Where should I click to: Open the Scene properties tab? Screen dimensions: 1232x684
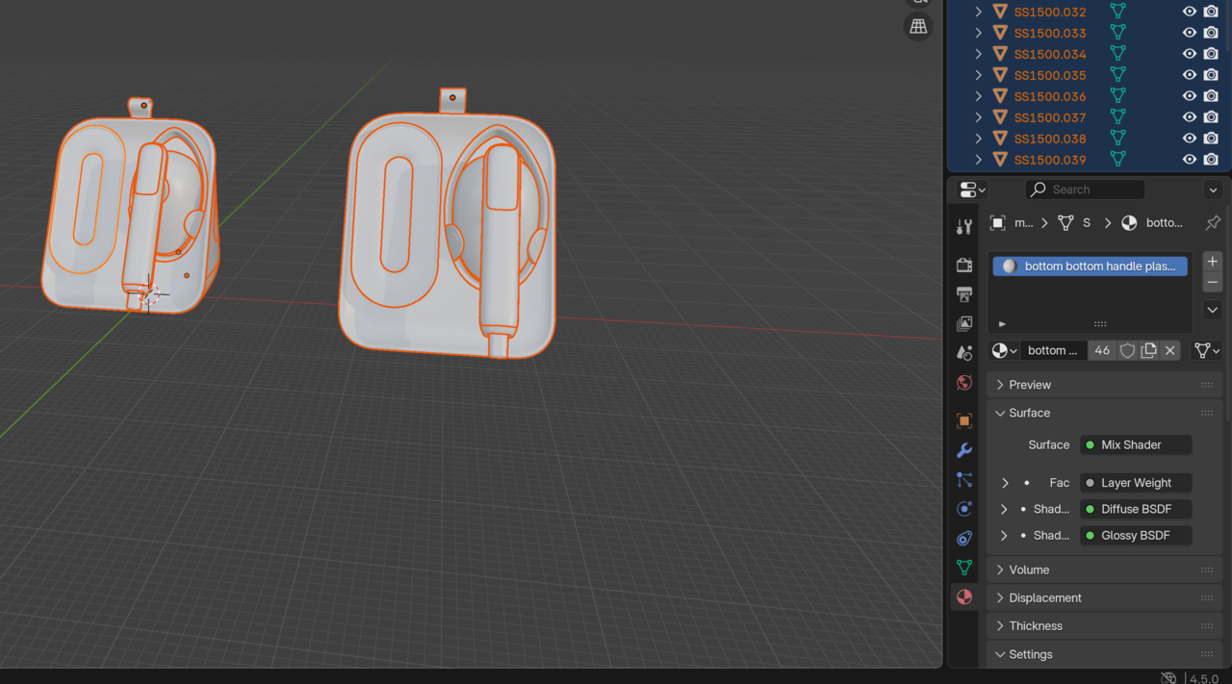963,353
